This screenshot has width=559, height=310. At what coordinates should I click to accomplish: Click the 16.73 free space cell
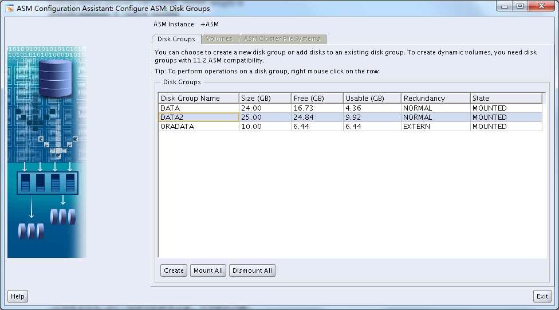coord(317,108)
